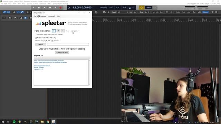Toggle the yellow repeat loop button
The image size is (221, 124).
coord(142,8)
